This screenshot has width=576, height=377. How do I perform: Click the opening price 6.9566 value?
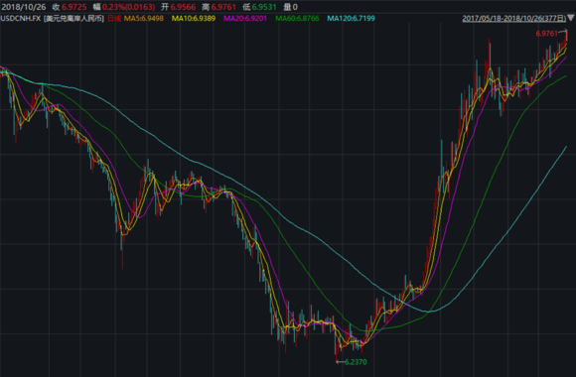(x=183, y=7)
